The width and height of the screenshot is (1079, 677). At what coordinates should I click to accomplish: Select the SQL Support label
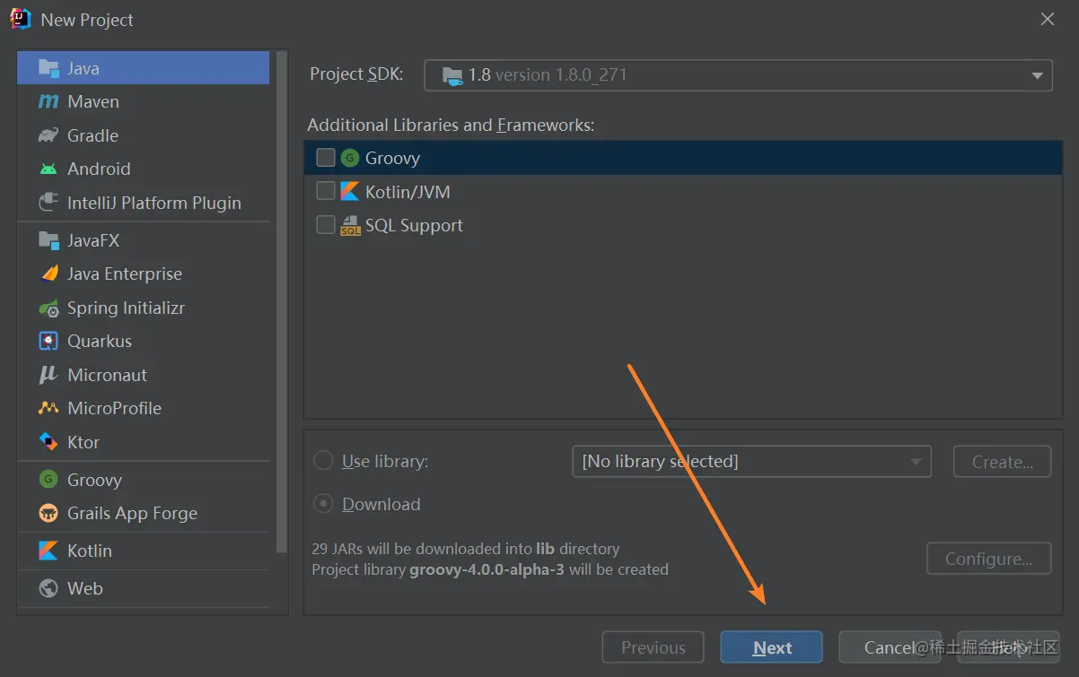[x=414, y=225]
